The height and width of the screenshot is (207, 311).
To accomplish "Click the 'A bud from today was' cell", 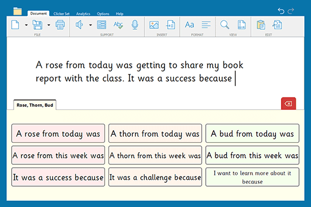I will [x=252, y=133].
